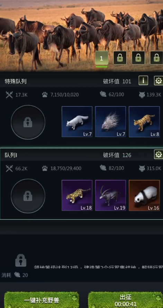Screen dimensions: 163x308
Task: Tap the first locked team slot tab
Action: click(120, 58)
